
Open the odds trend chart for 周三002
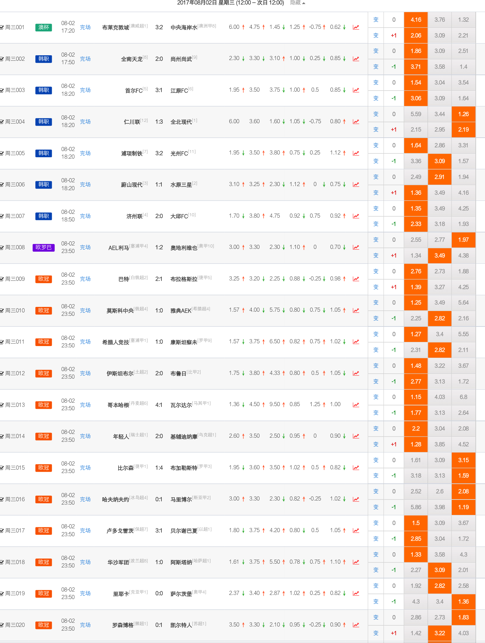[356, 59]
